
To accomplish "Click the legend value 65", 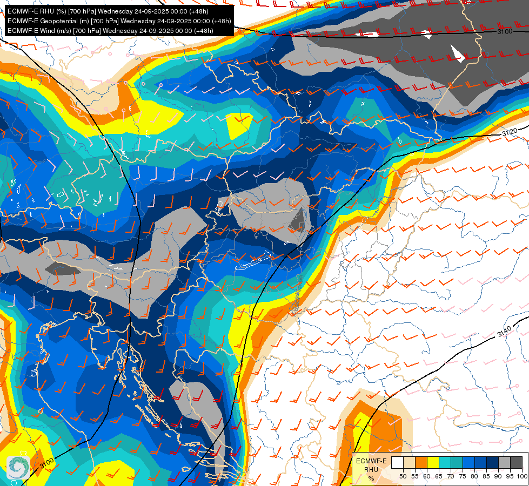I will point(439,476).
